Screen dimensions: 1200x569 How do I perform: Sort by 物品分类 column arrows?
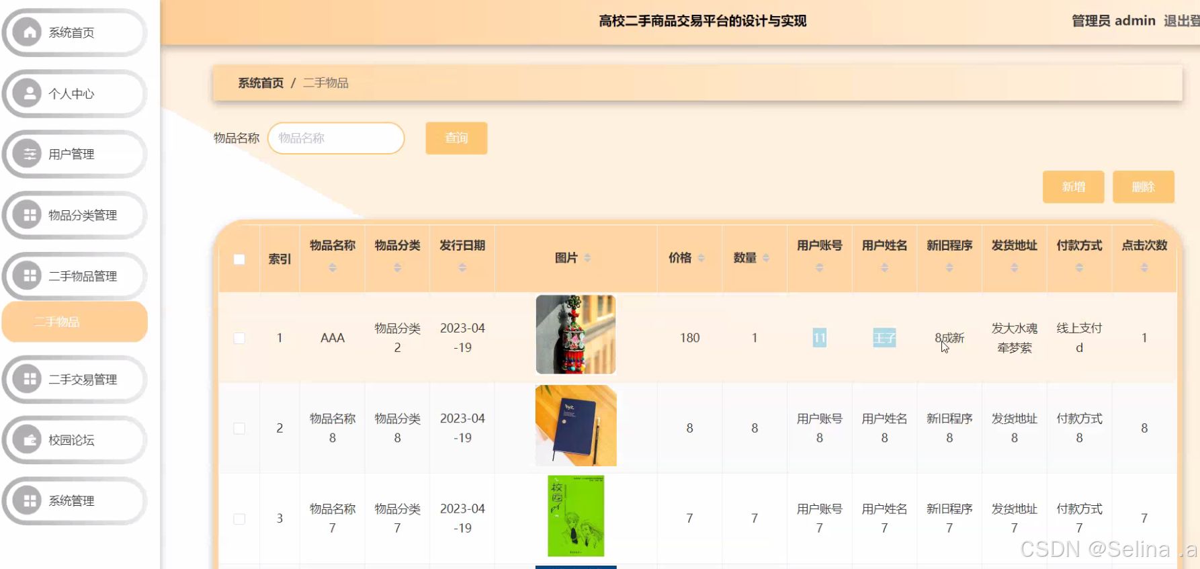pyautogui.click(x=398, y=267)
